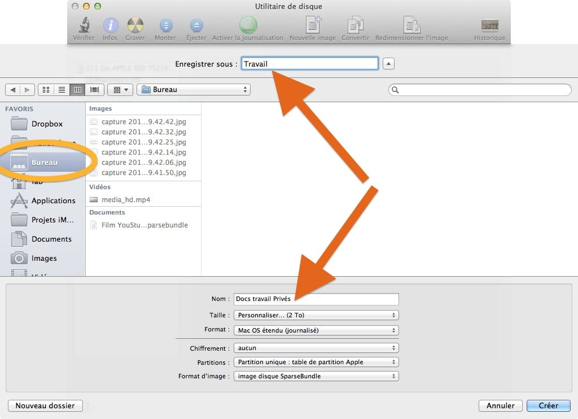Screen dimensions: 578x419
Task: Click the file search field
Action: click(480, 90)
